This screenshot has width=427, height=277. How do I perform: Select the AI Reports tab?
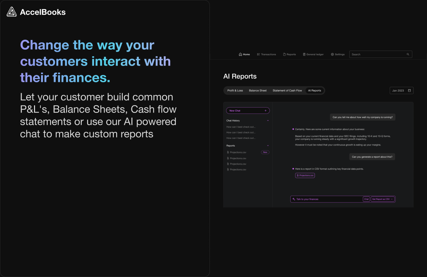pos(315,91)
